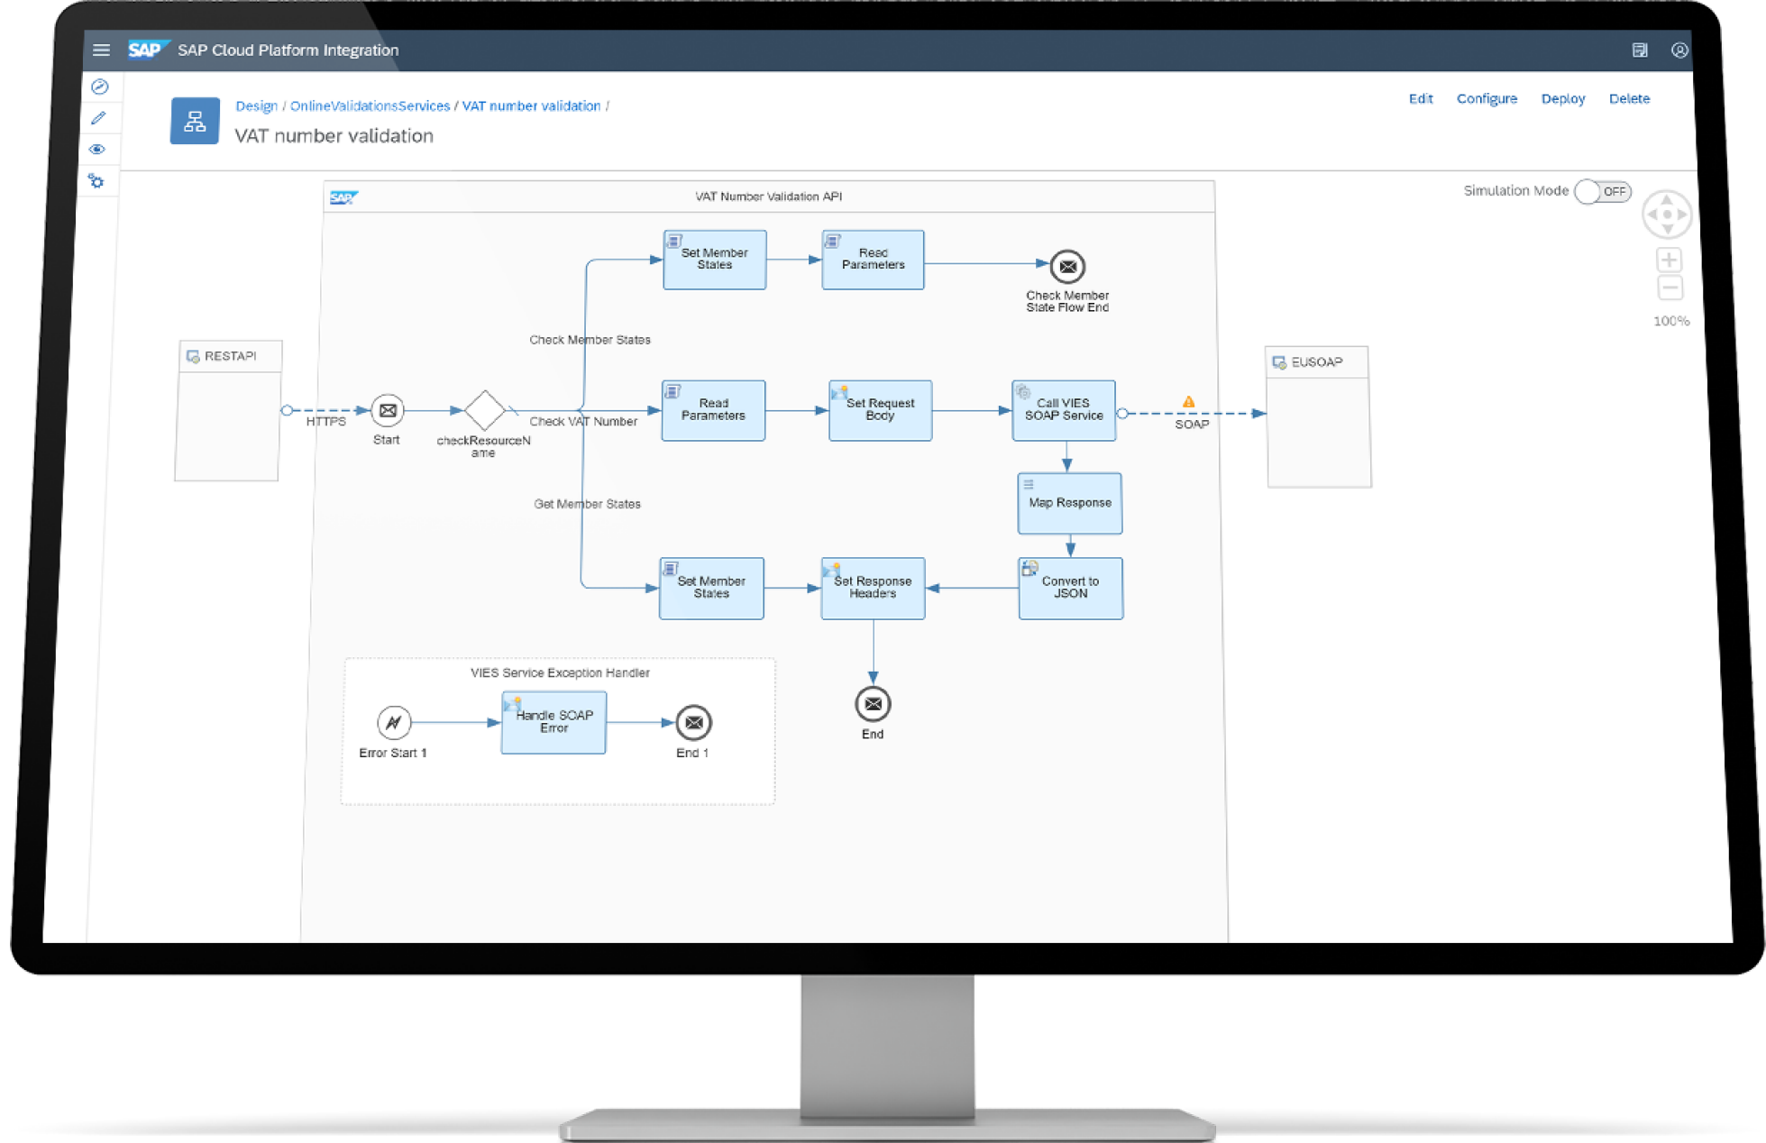
Task: Click the Discover compass icon in sidebar
Action: (x=100, y=87)
